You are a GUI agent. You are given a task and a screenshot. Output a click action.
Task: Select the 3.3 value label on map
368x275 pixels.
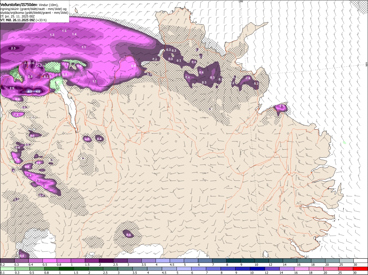39,66
